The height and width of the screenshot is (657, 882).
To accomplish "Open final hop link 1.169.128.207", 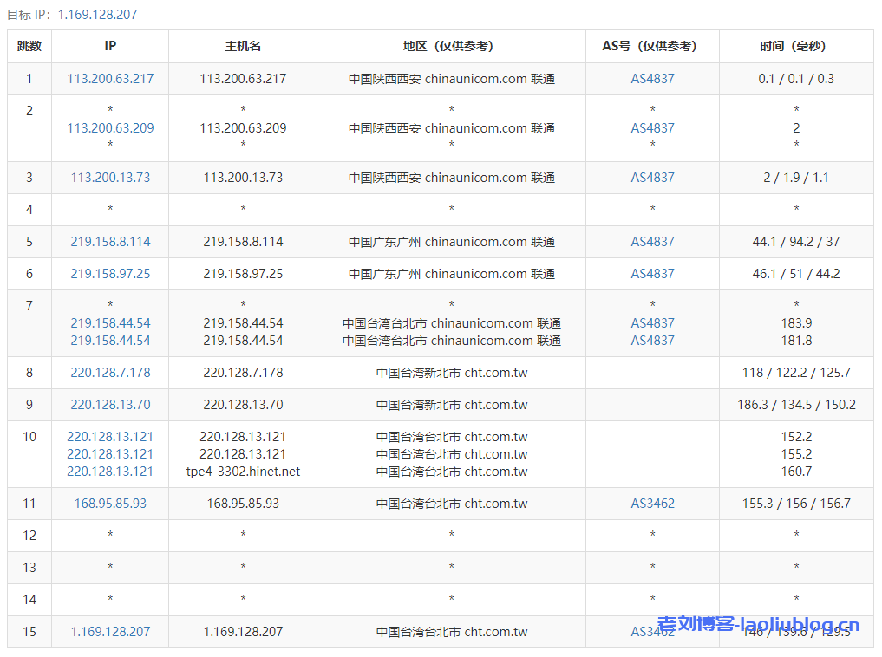I will pyautogui.click(x=109, y=632).
